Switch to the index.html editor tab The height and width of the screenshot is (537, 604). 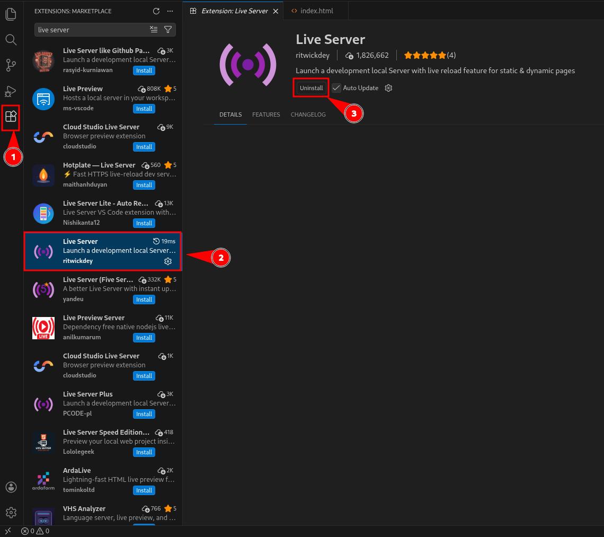tap(316, 11)
